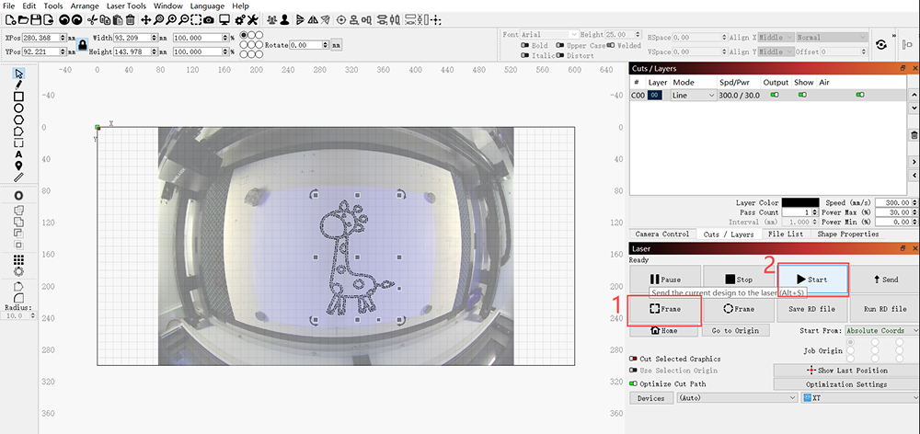Click the Rotate value field
Viewport: 920px width, 434px height.
tap(308, 44)
